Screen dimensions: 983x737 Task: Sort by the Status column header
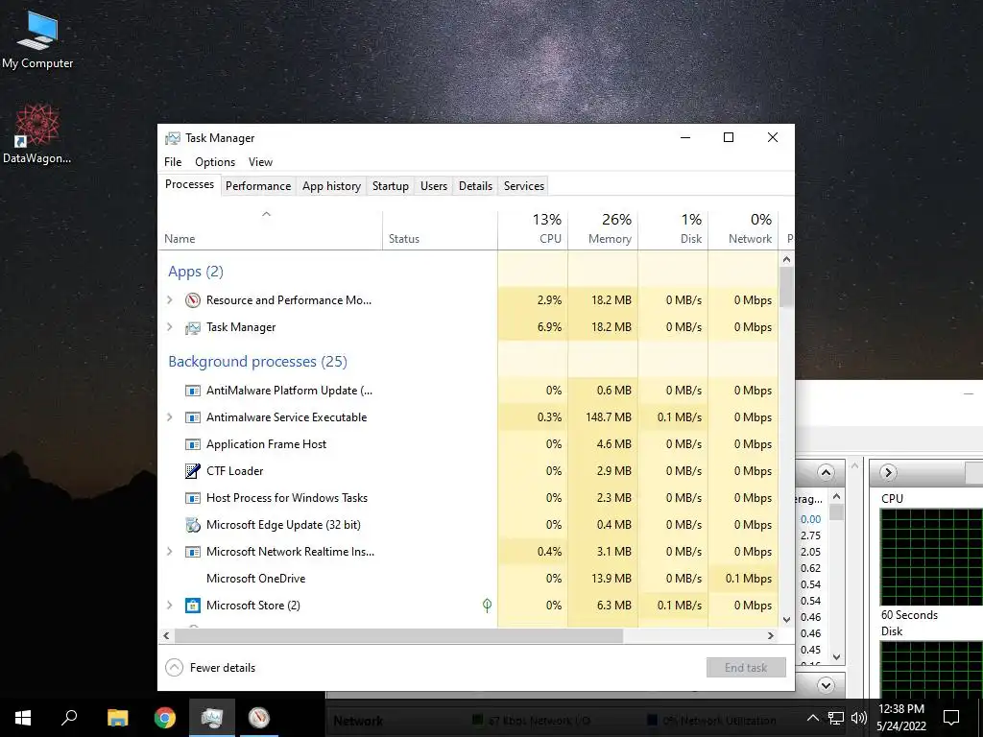pyautogui.click(x=440, y=230)
